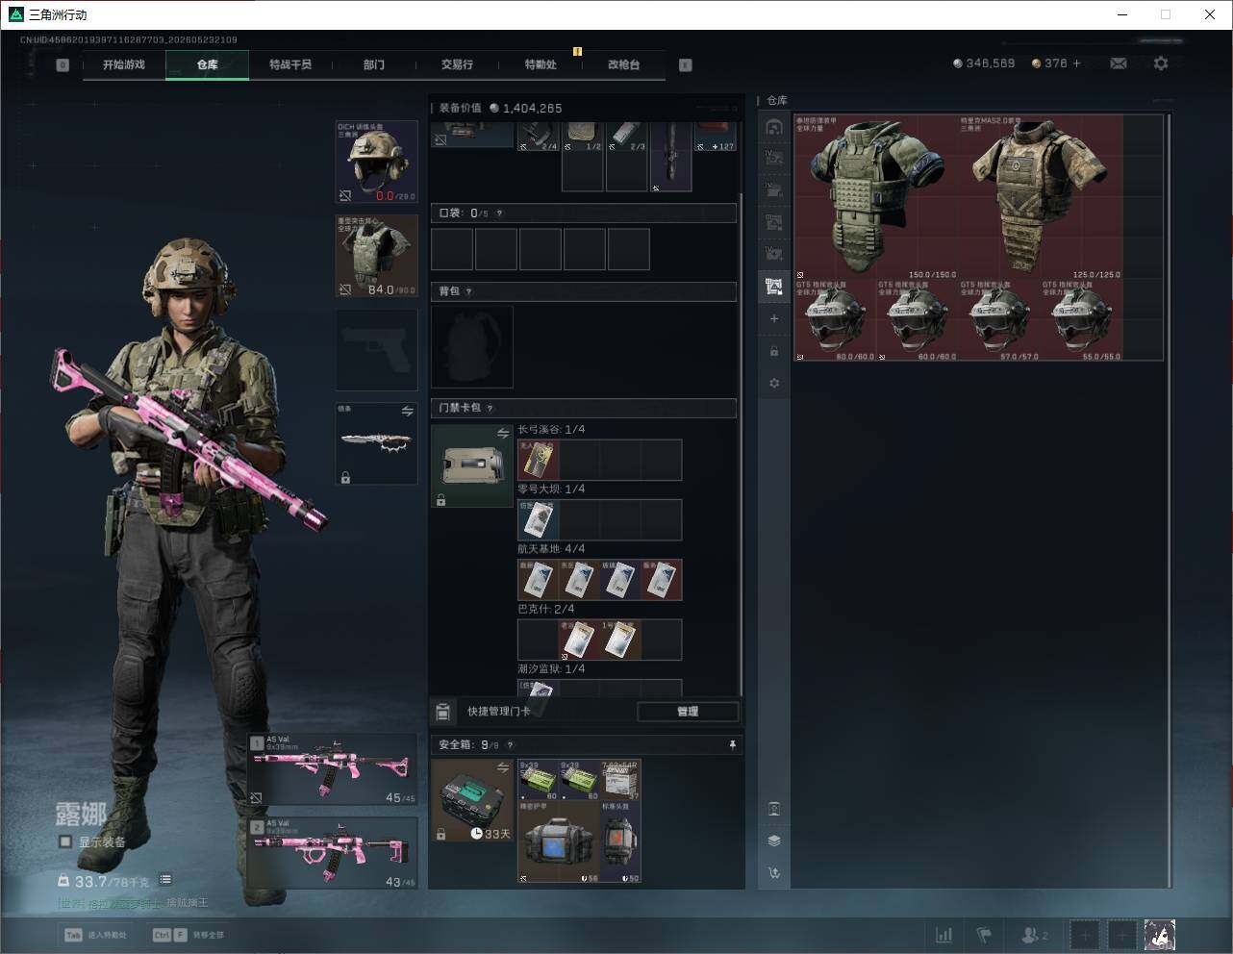
Task: Select the DICH helmet equipment slot
Action: click(377, 162)
